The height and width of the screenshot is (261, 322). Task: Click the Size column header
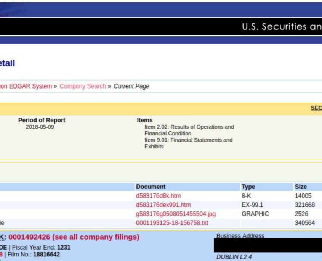[x=301, y=187]
